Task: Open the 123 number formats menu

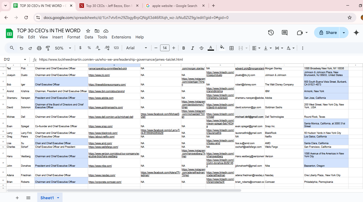Action: pos(116,48)
